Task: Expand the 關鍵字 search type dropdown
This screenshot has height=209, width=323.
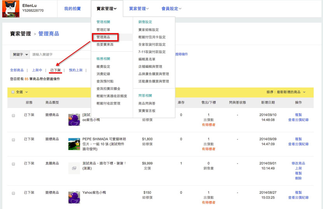Action: (x=20, y=54)
